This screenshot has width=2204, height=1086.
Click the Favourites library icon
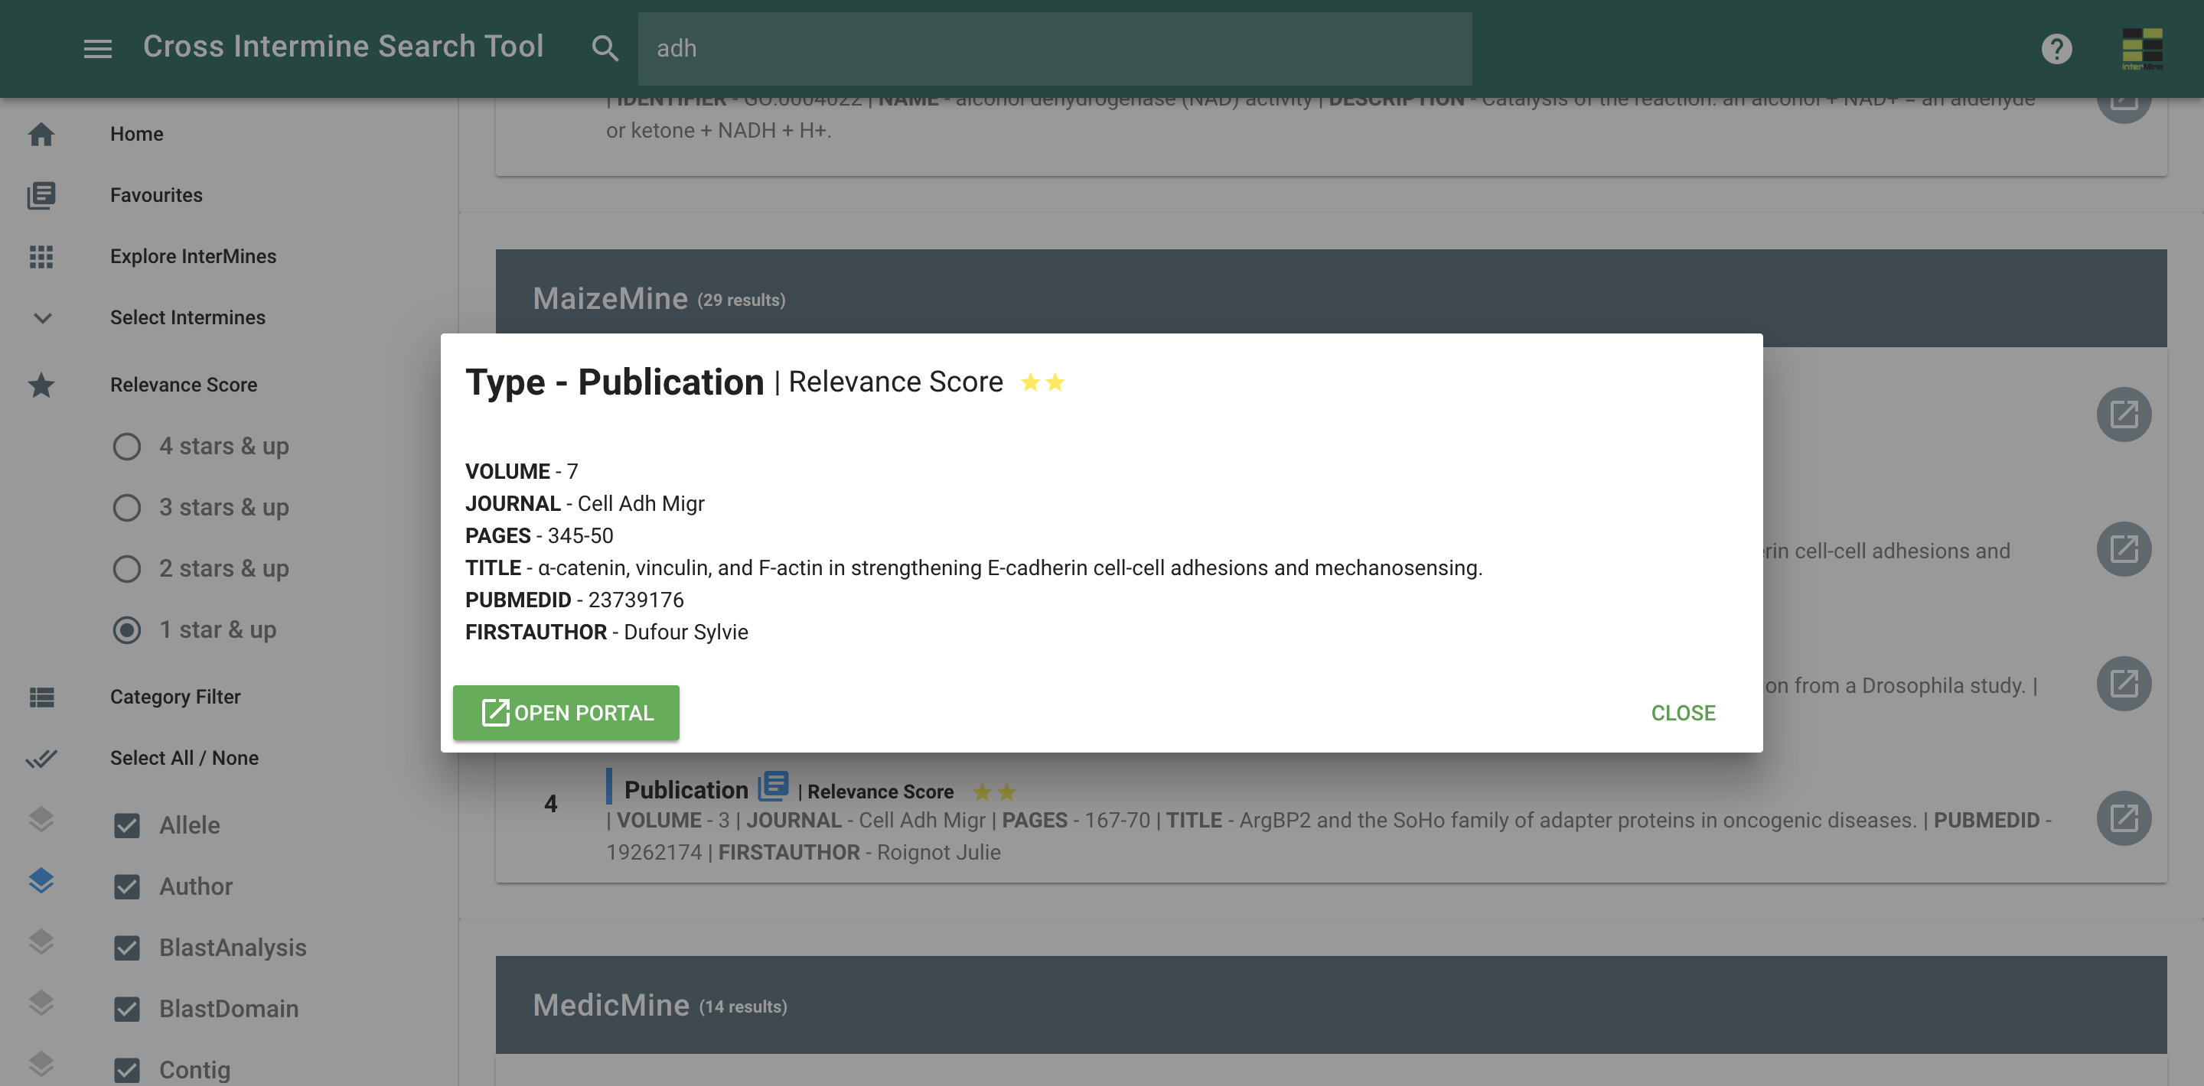[x=41, y=195]
